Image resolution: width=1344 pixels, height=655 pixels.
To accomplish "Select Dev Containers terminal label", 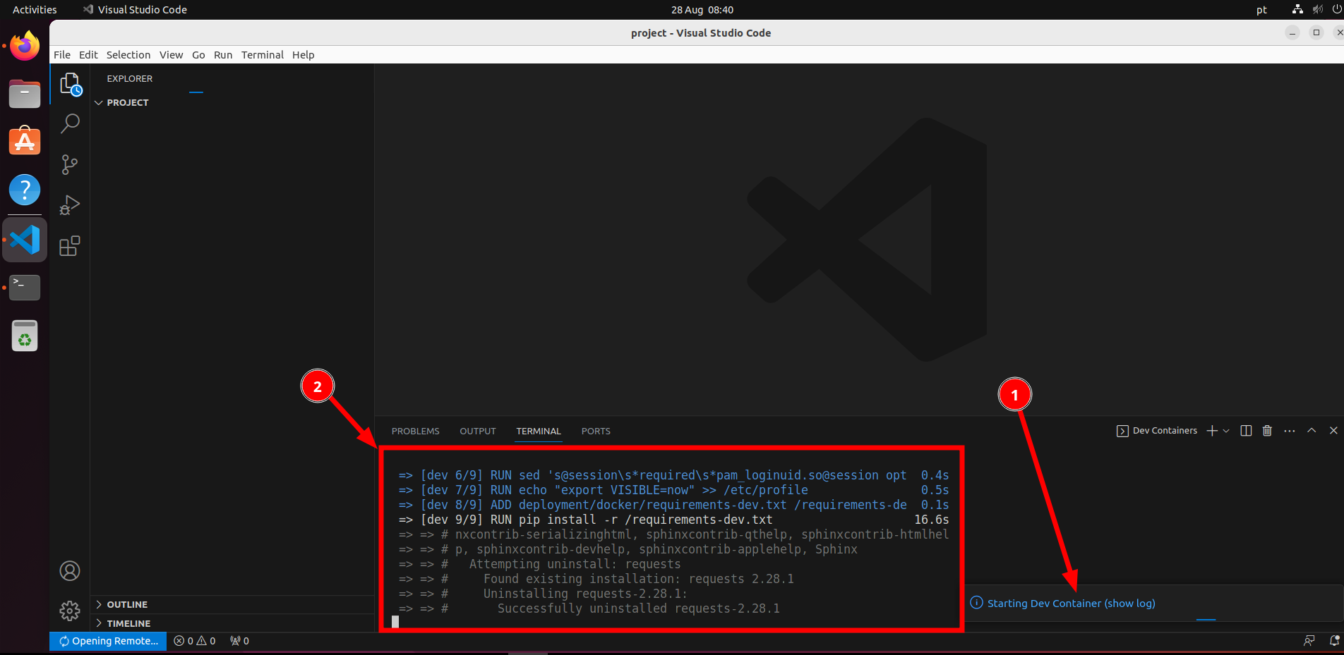I will [1157, 431].
